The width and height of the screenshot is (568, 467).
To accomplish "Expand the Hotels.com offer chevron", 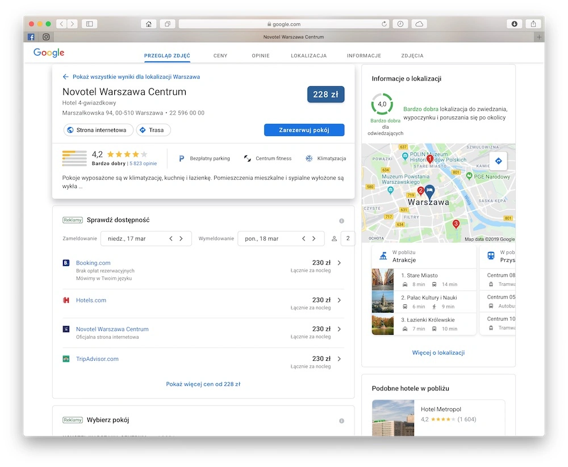I will tap(339, 300).
